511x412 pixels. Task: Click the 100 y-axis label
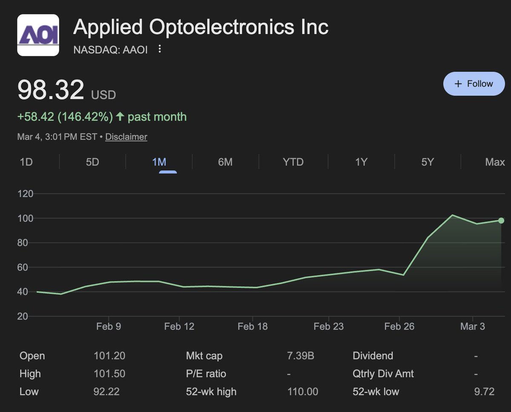coord(25,218)
